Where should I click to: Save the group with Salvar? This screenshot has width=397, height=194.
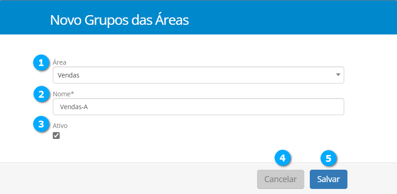tap(328, 179)
